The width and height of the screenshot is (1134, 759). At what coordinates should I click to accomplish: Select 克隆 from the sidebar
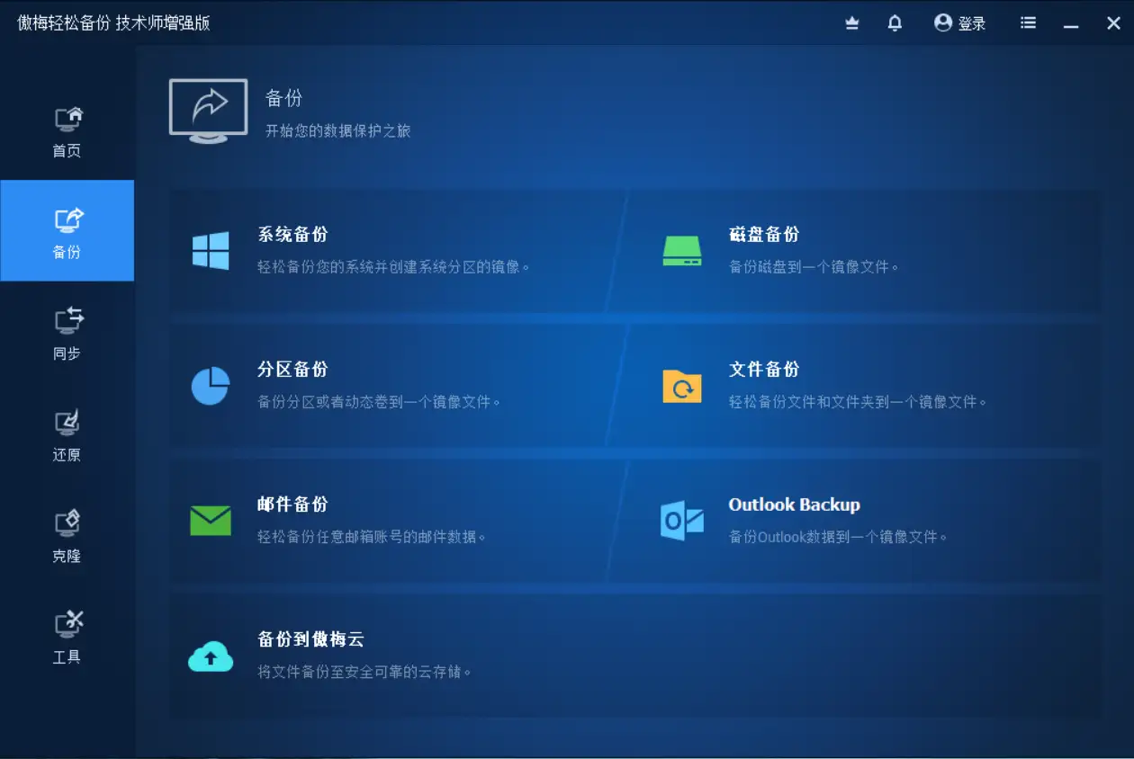(x=67, y=535)
